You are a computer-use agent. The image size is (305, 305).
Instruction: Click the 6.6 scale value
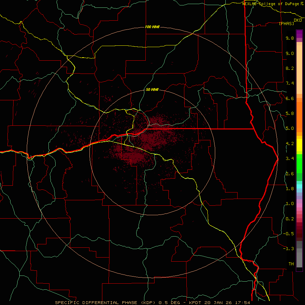click(x=290, y=98)
